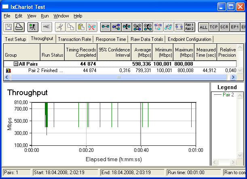Click the greyed two-node toolbar icon

pos(179,27)
